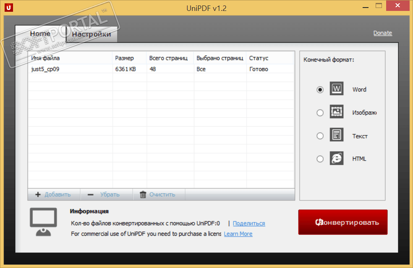413x268 pixels.
Task: Select the Word radio button
Action: (320, 90)
